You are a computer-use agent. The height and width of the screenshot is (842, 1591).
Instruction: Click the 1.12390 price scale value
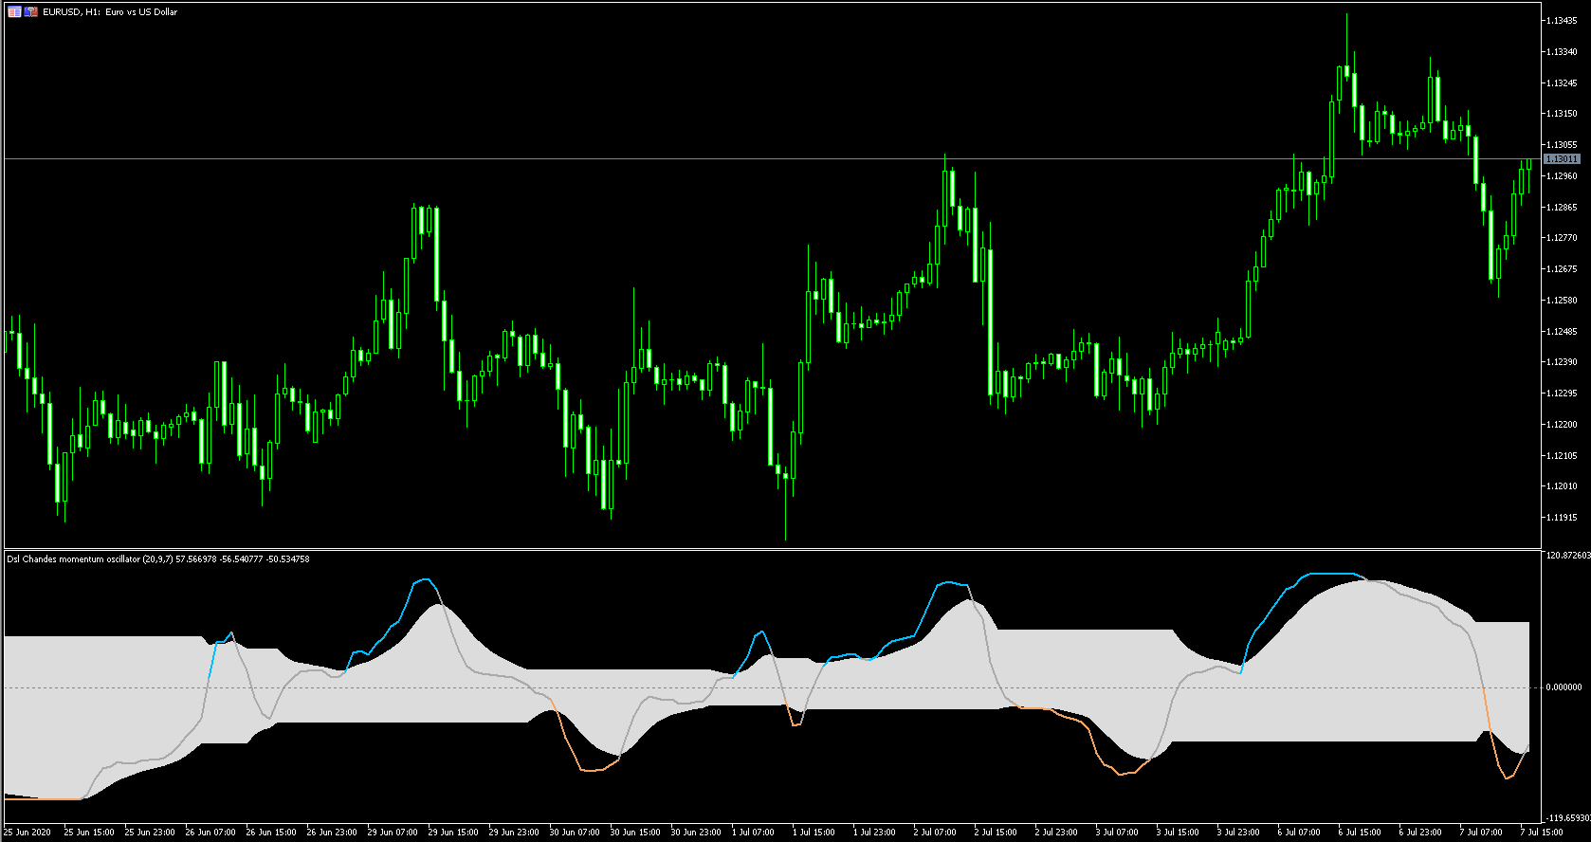pos(1563,362)
